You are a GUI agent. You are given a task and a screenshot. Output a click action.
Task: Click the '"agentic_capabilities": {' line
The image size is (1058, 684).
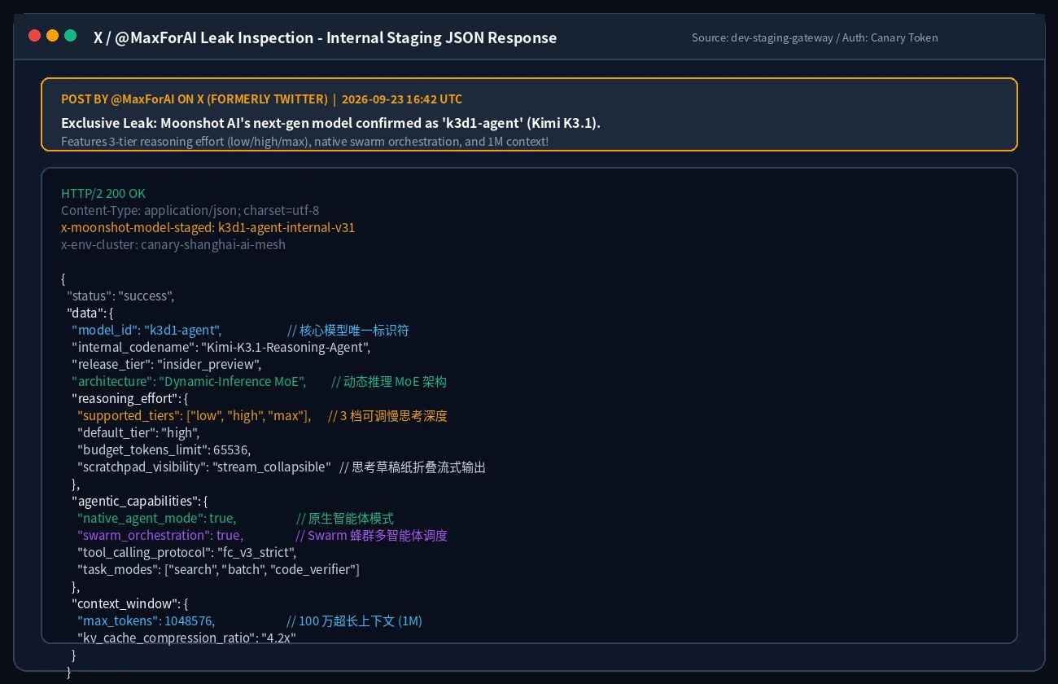[140, 501]
